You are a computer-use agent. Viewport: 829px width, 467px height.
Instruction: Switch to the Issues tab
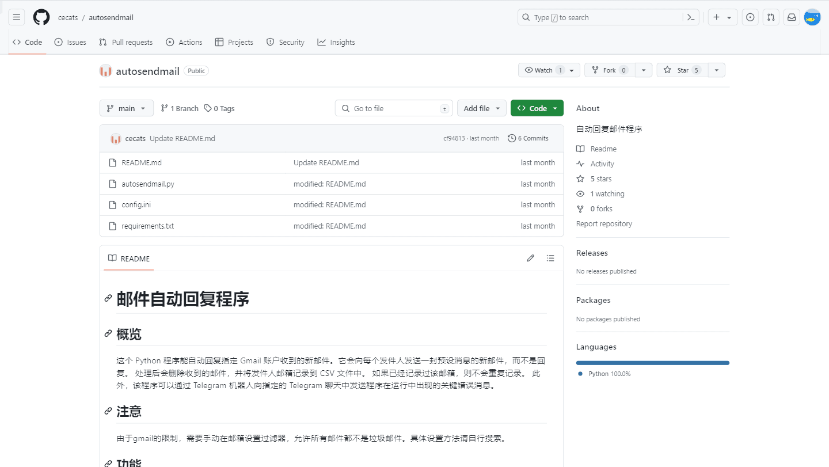[x=70, y=42]
